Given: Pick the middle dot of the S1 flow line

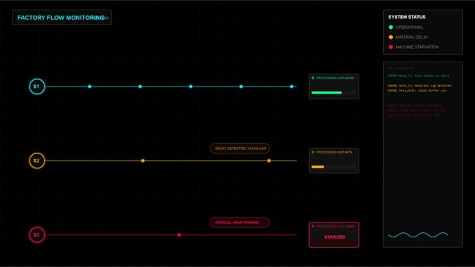Looking at the screenshot, I should 190,86.
